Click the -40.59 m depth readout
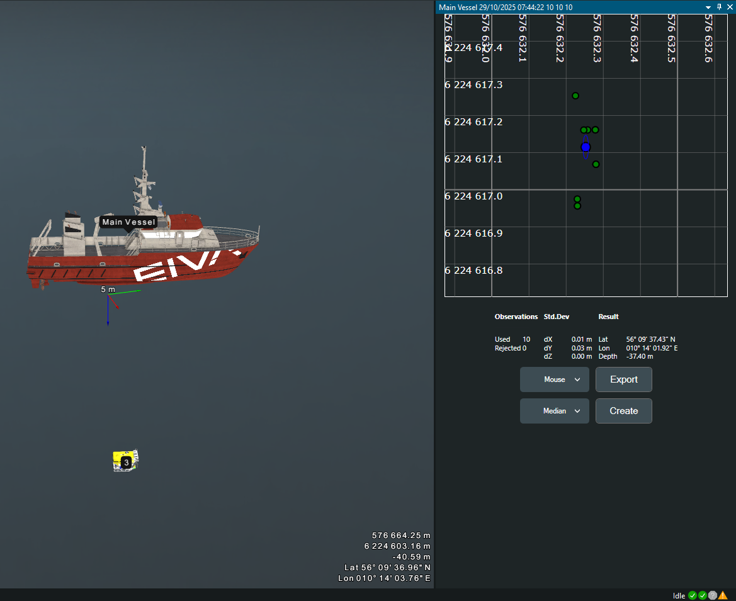Screen dimensions: 736x601 point(411,557)
